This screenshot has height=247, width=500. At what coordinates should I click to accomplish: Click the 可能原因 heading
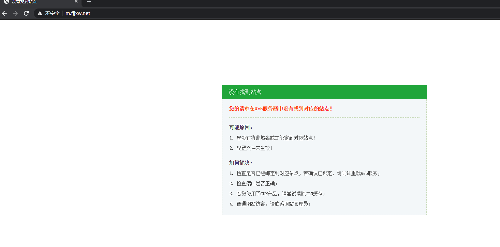pos(241,127)
